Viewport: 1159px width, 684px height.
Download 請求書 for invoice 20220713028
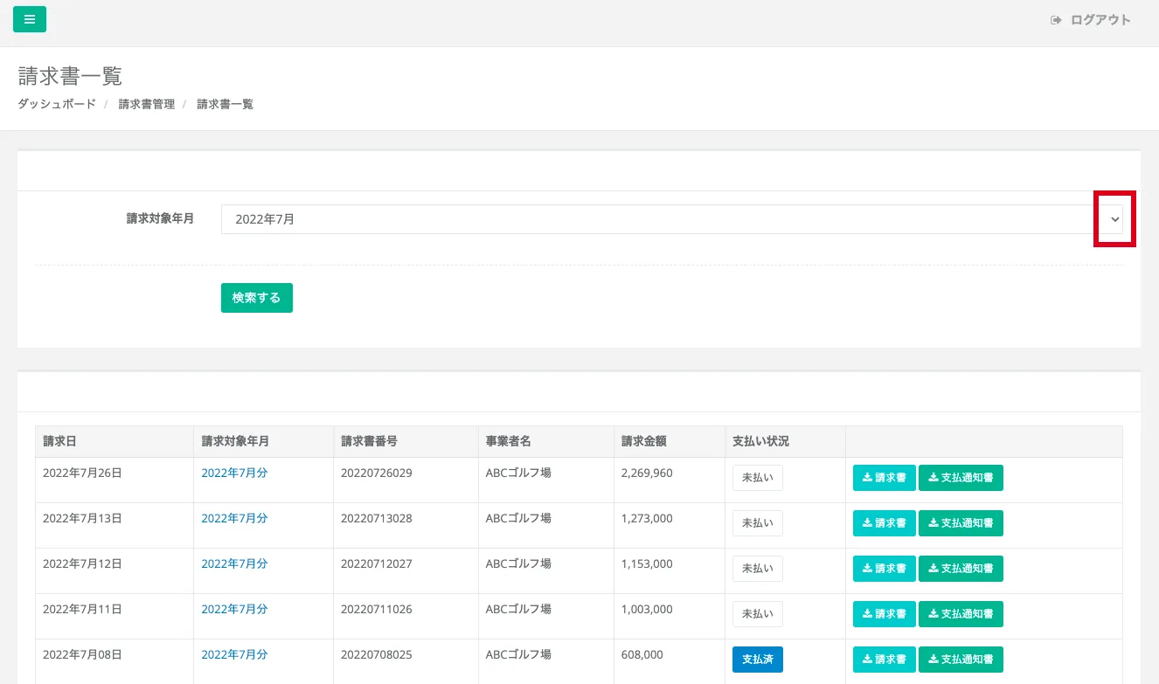884,523
